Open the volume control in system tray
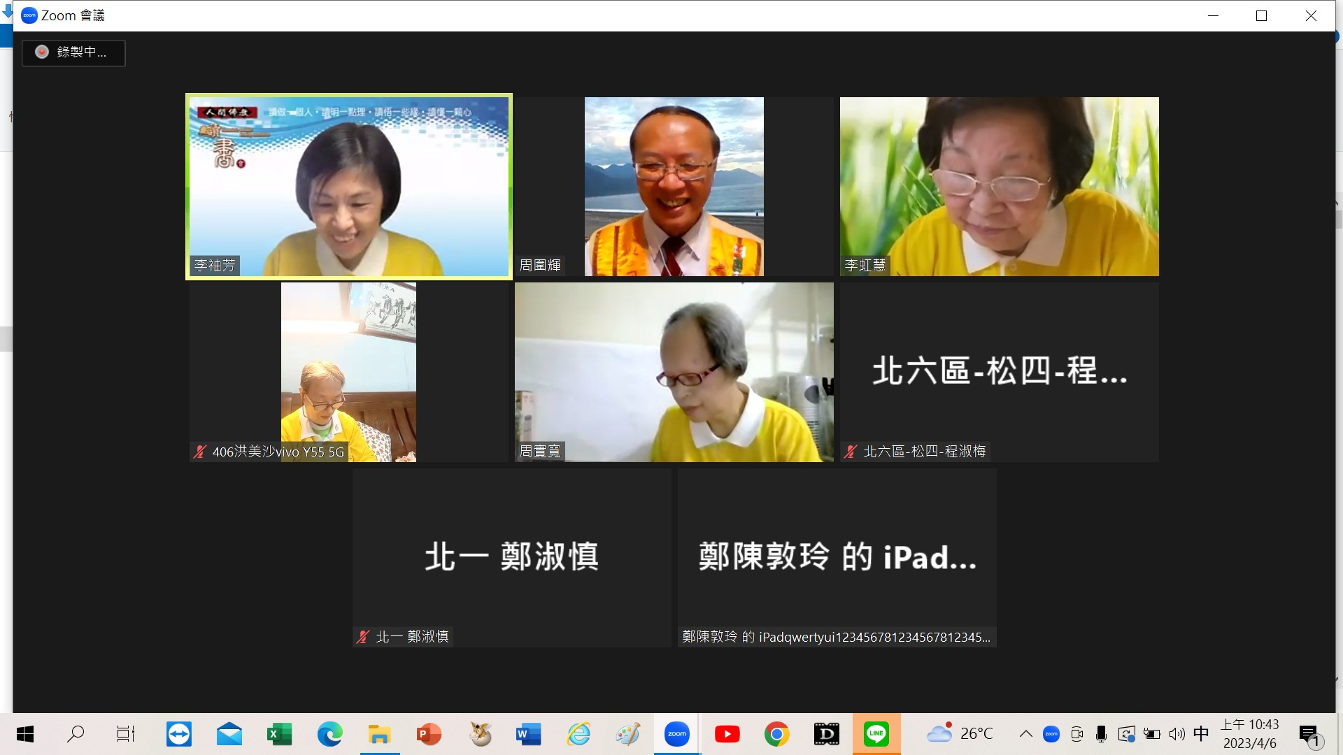The height and width of the screenshot is (755, 1343). 1177,734
